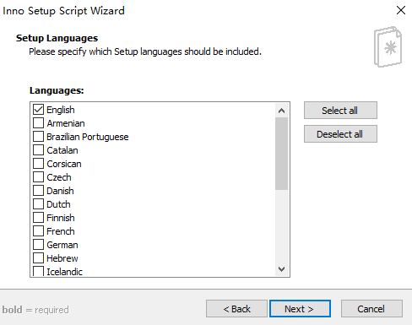The width and height of the screenshot is (412, 325).
Task: Click the Deselect all button
Action: coord(340,134)
